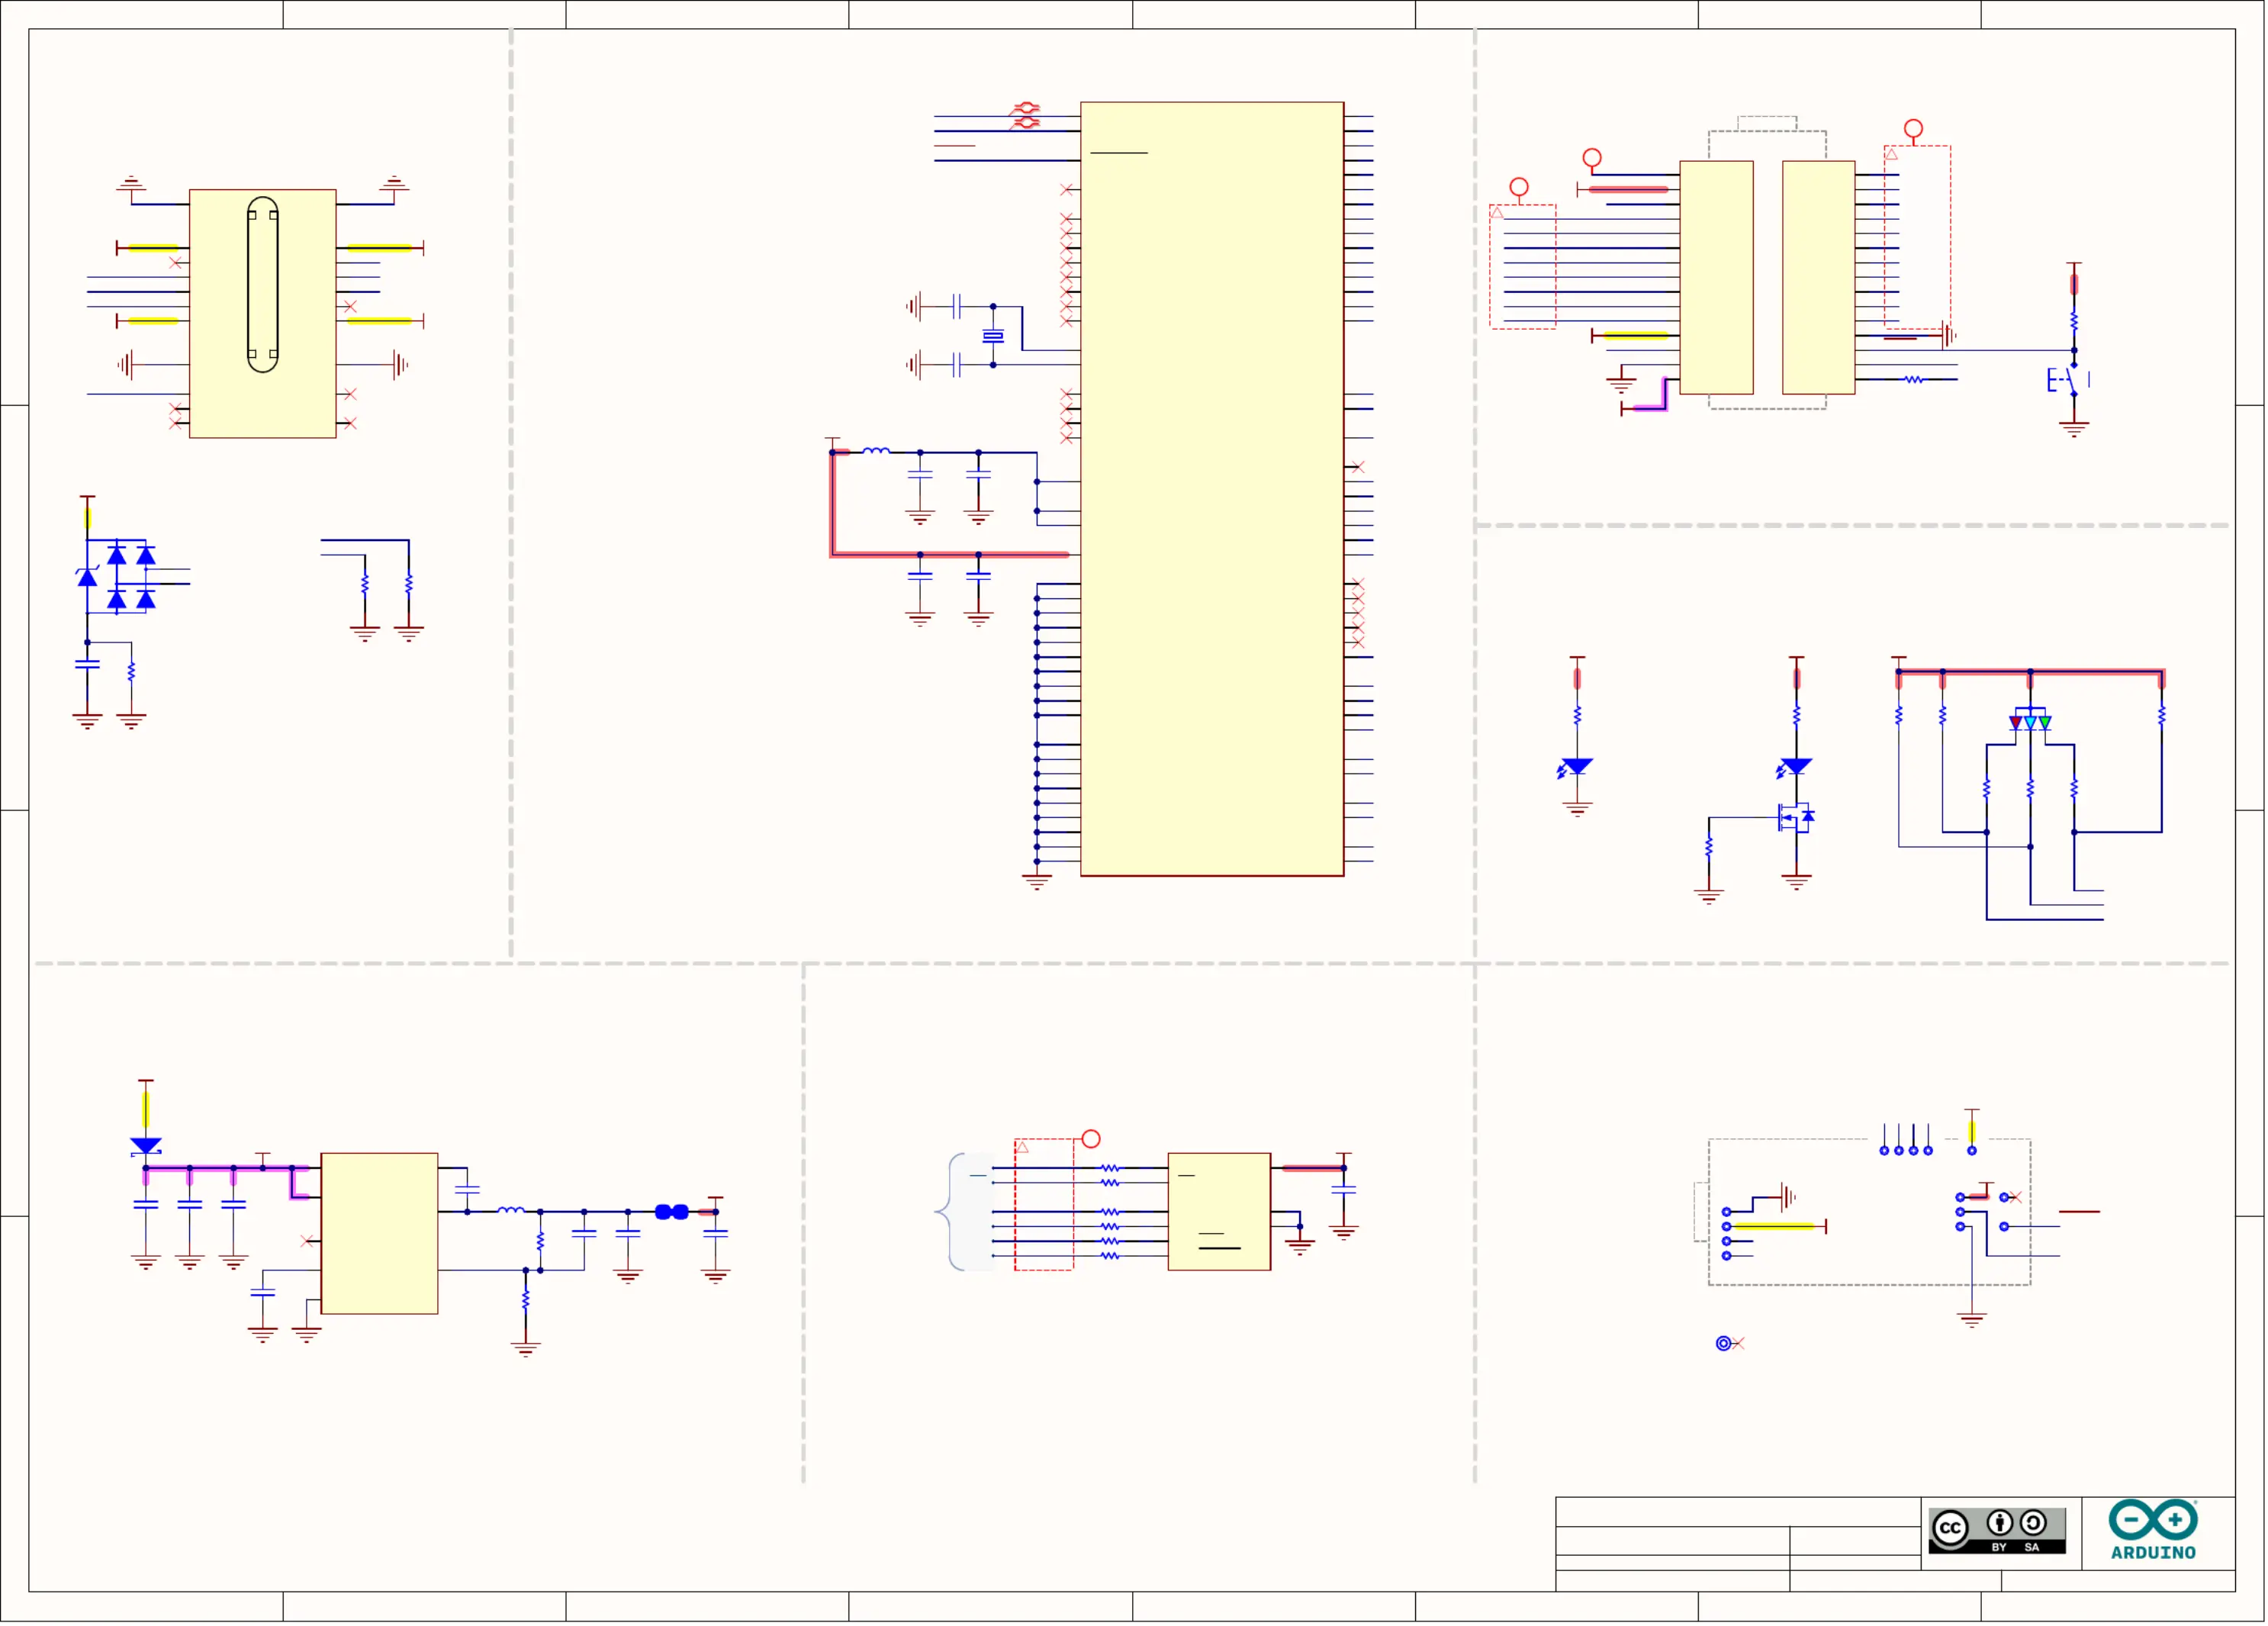Click the Creative Commons BY-SA license badge
Image resolution: width=2268 pixels, height=1626 pixels.
1997,1530
